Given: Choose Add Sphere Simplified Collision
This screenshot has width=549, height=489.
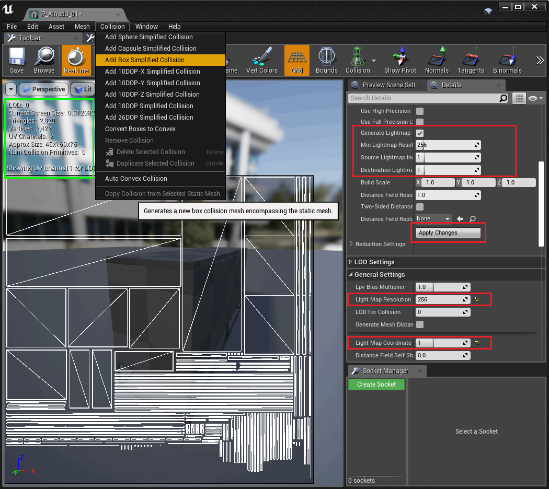Looking at the screenshot, I should click(x=161, y=37).
